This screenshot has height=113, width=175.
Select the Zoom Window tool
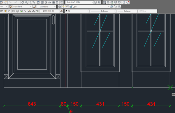(x=30, y=2)
